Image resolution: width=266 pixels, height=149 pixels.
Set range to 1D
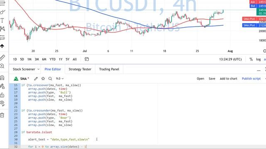[15, 59]
